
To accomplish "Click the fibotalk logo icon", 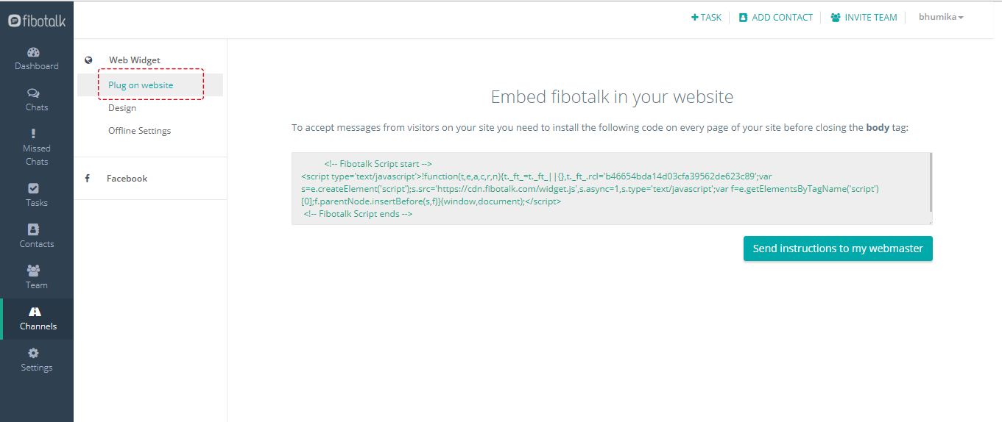I will coord(14,21).
